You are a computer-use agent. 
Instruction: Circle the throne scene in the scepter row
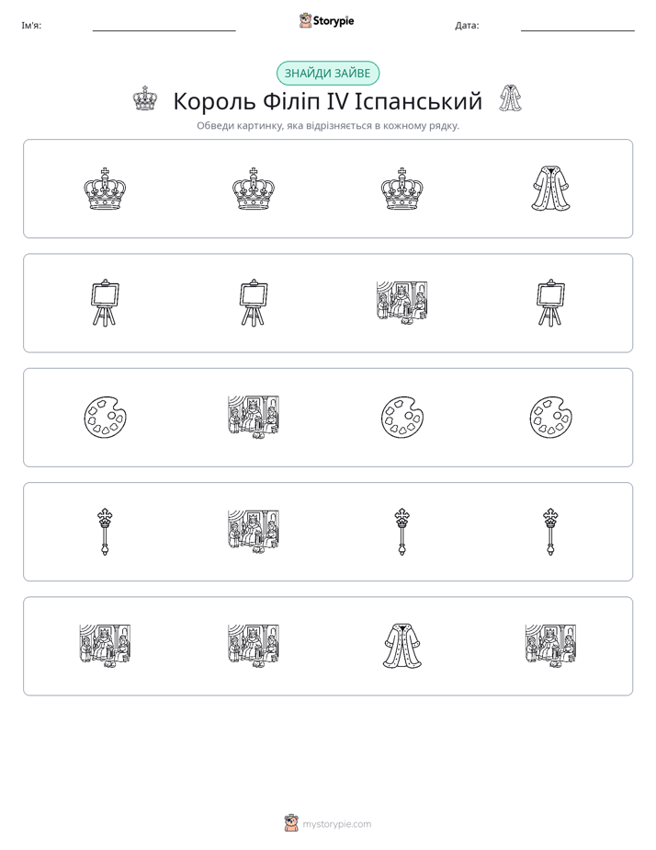point(254,532)
